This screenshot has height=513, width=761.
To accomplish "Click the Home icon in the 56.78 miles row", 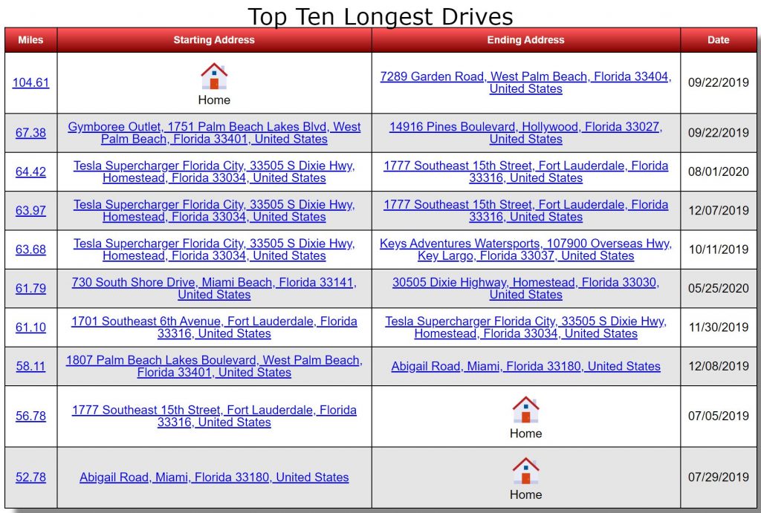I will tap(525, 411).
